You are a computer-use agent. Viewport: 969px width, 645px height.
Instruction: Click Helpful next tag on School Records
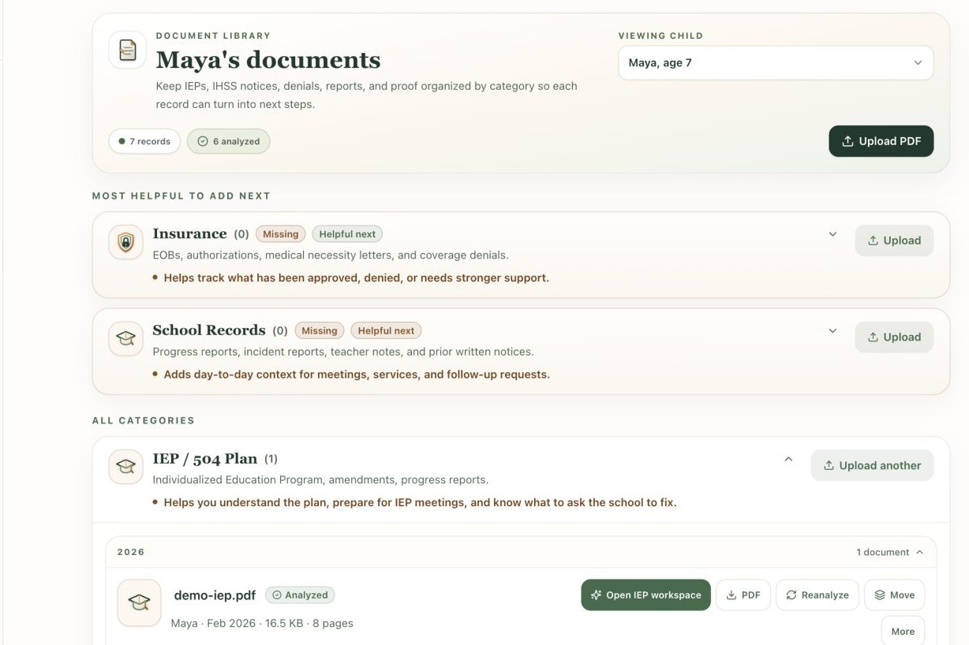387,330
